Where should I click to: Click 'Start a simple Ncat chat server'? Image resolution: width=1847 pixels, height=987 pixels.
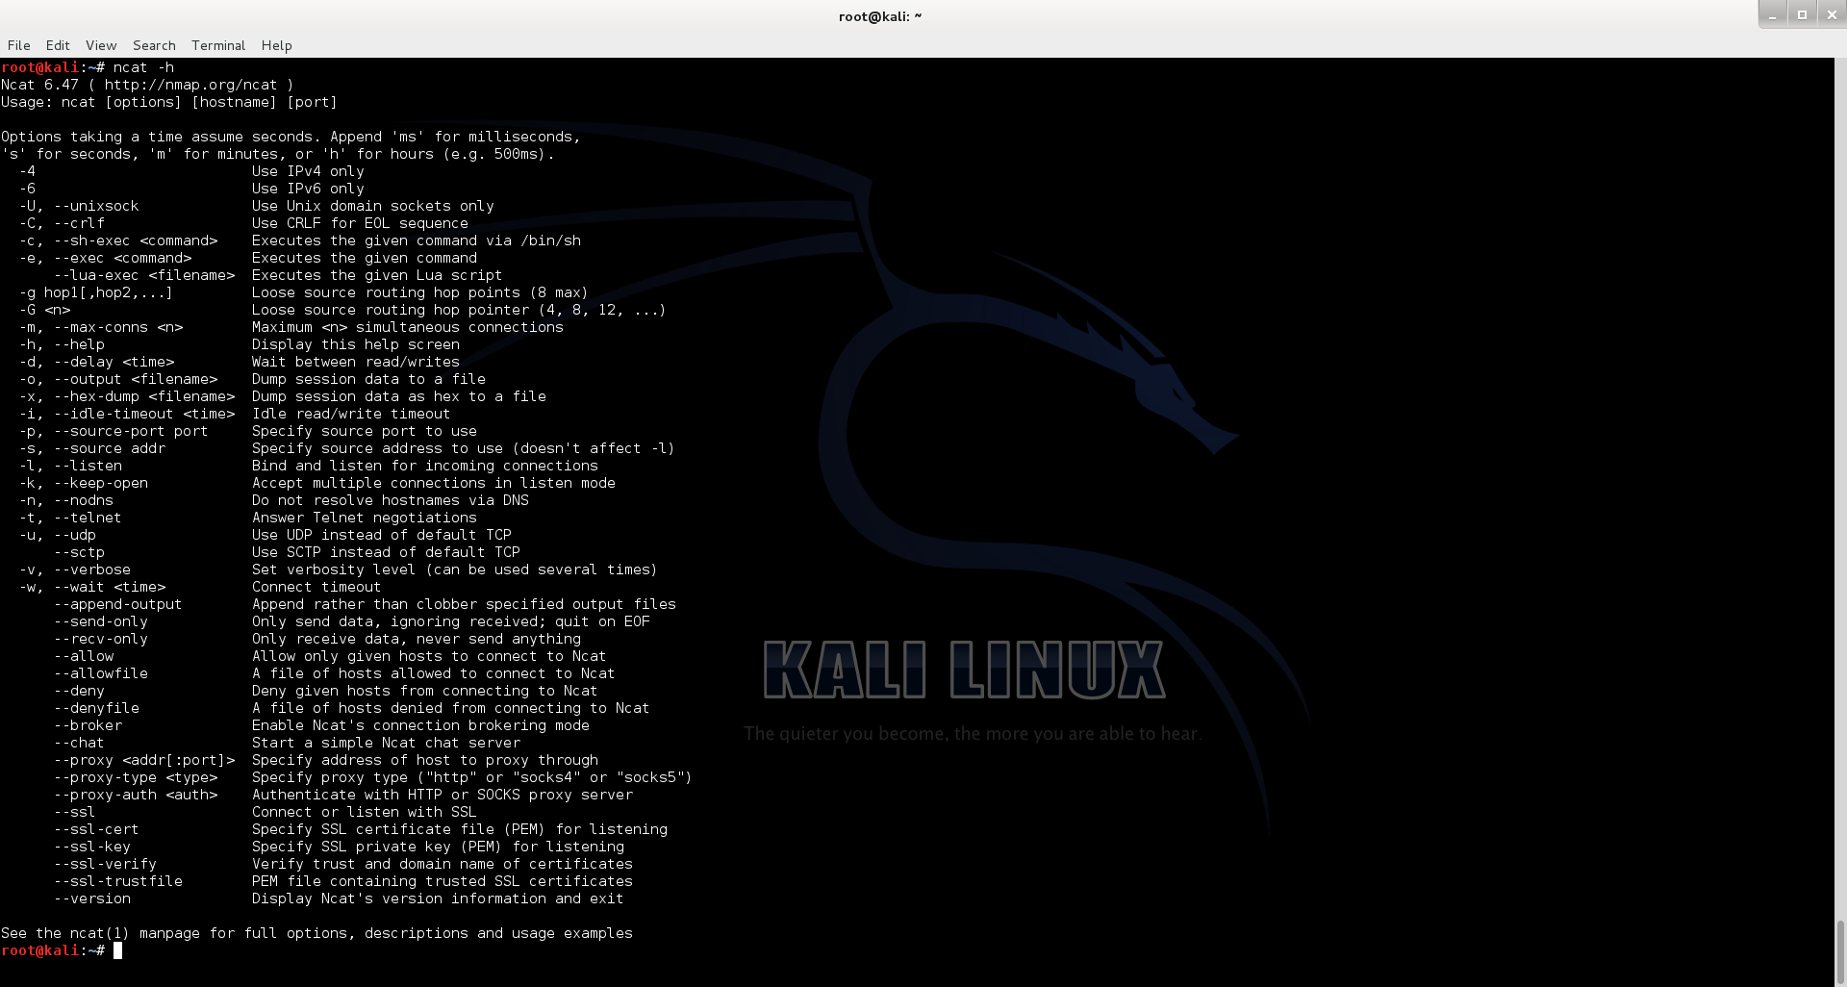tap(386, 743)
